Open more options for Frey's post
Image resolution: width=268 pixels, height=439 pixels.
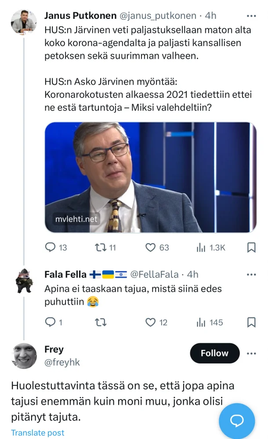pos(251,353)
